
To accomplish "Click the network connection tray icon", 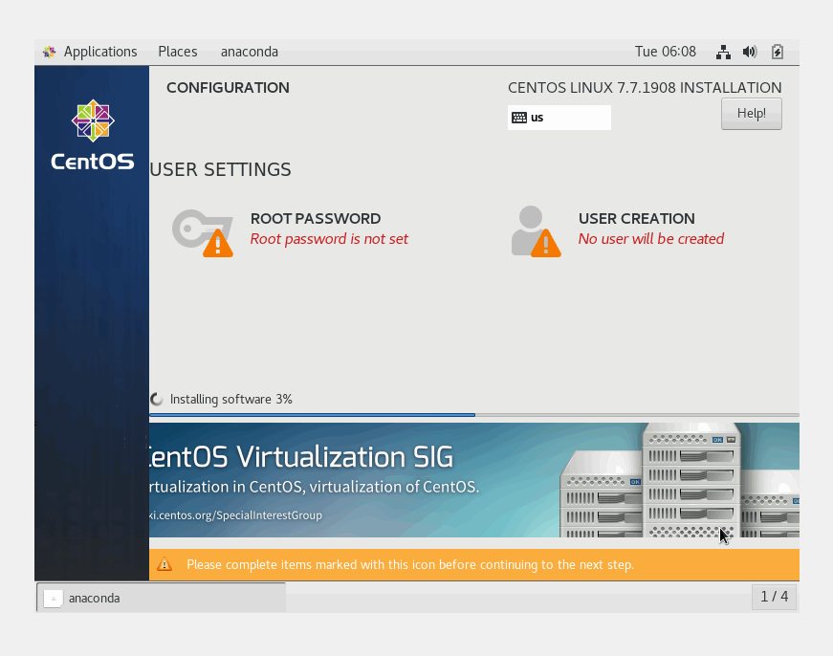I will pyautogui.click(x=723, y=52).
